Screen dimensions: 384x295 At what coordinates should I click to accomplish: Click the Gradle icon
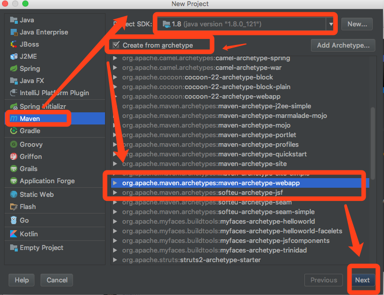pyautogui.click(x=14, y=131)
